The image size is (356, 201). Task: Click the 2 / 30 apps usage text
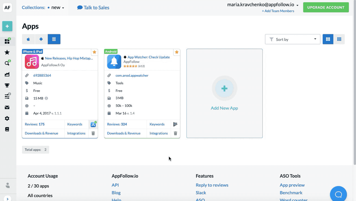tap(38, 186)
